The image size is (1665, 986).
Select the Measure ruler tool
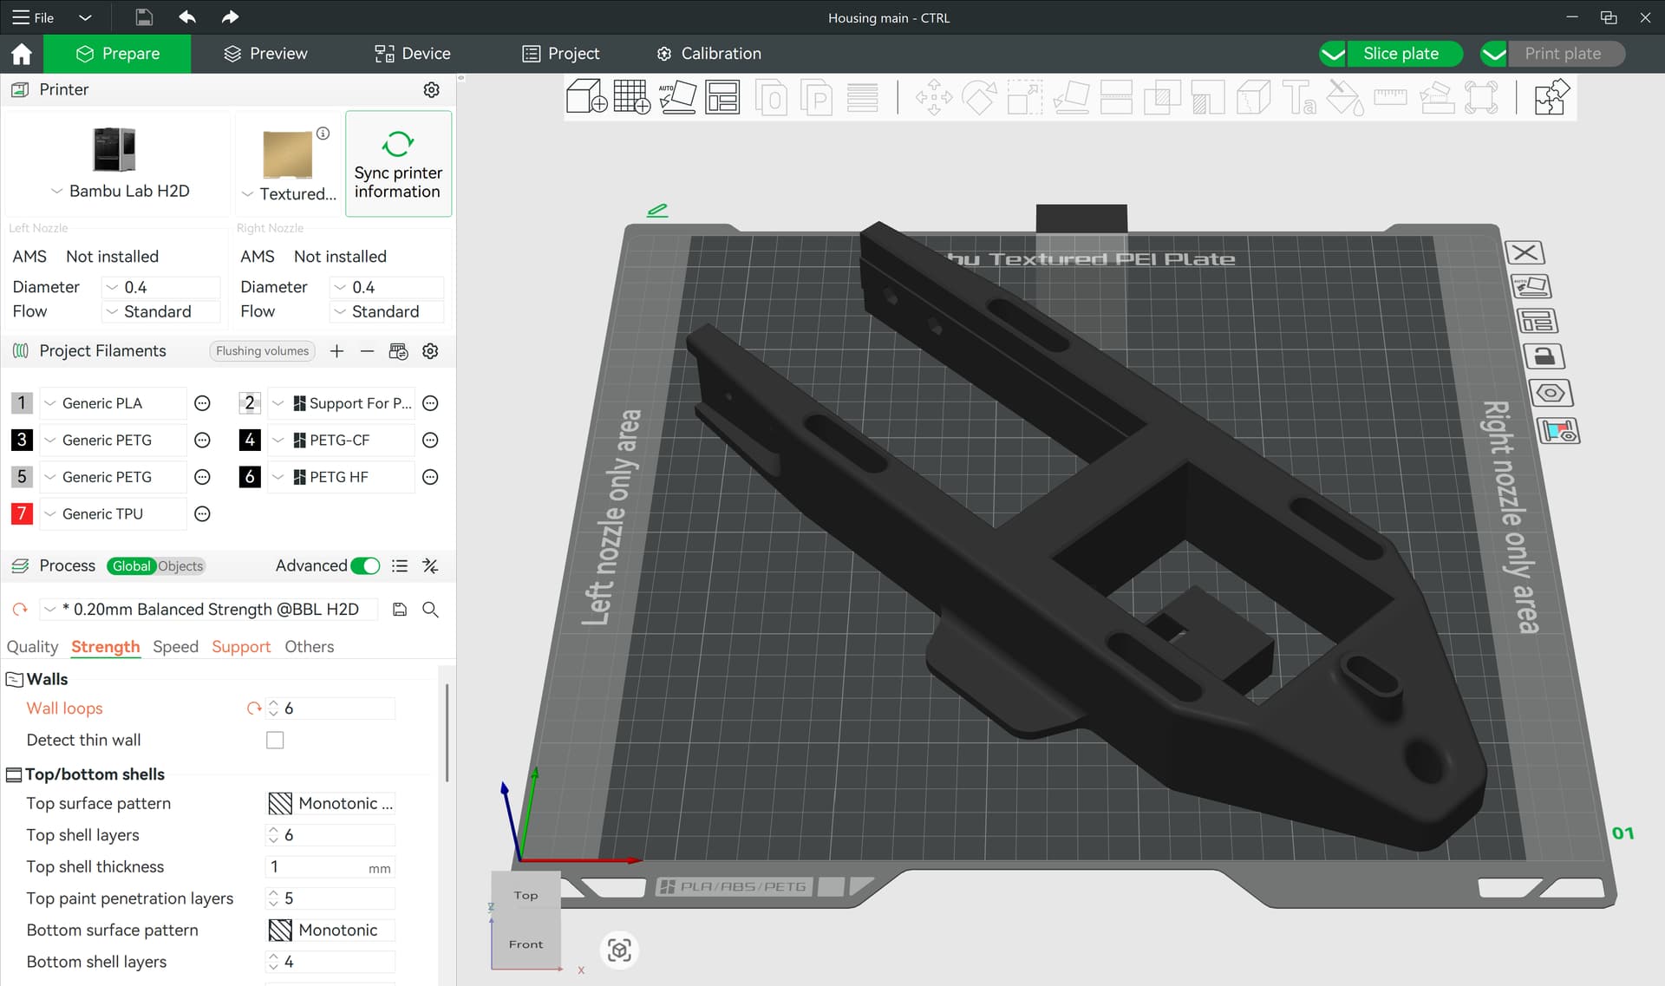pyautogui.click(x=1390, y=97)
